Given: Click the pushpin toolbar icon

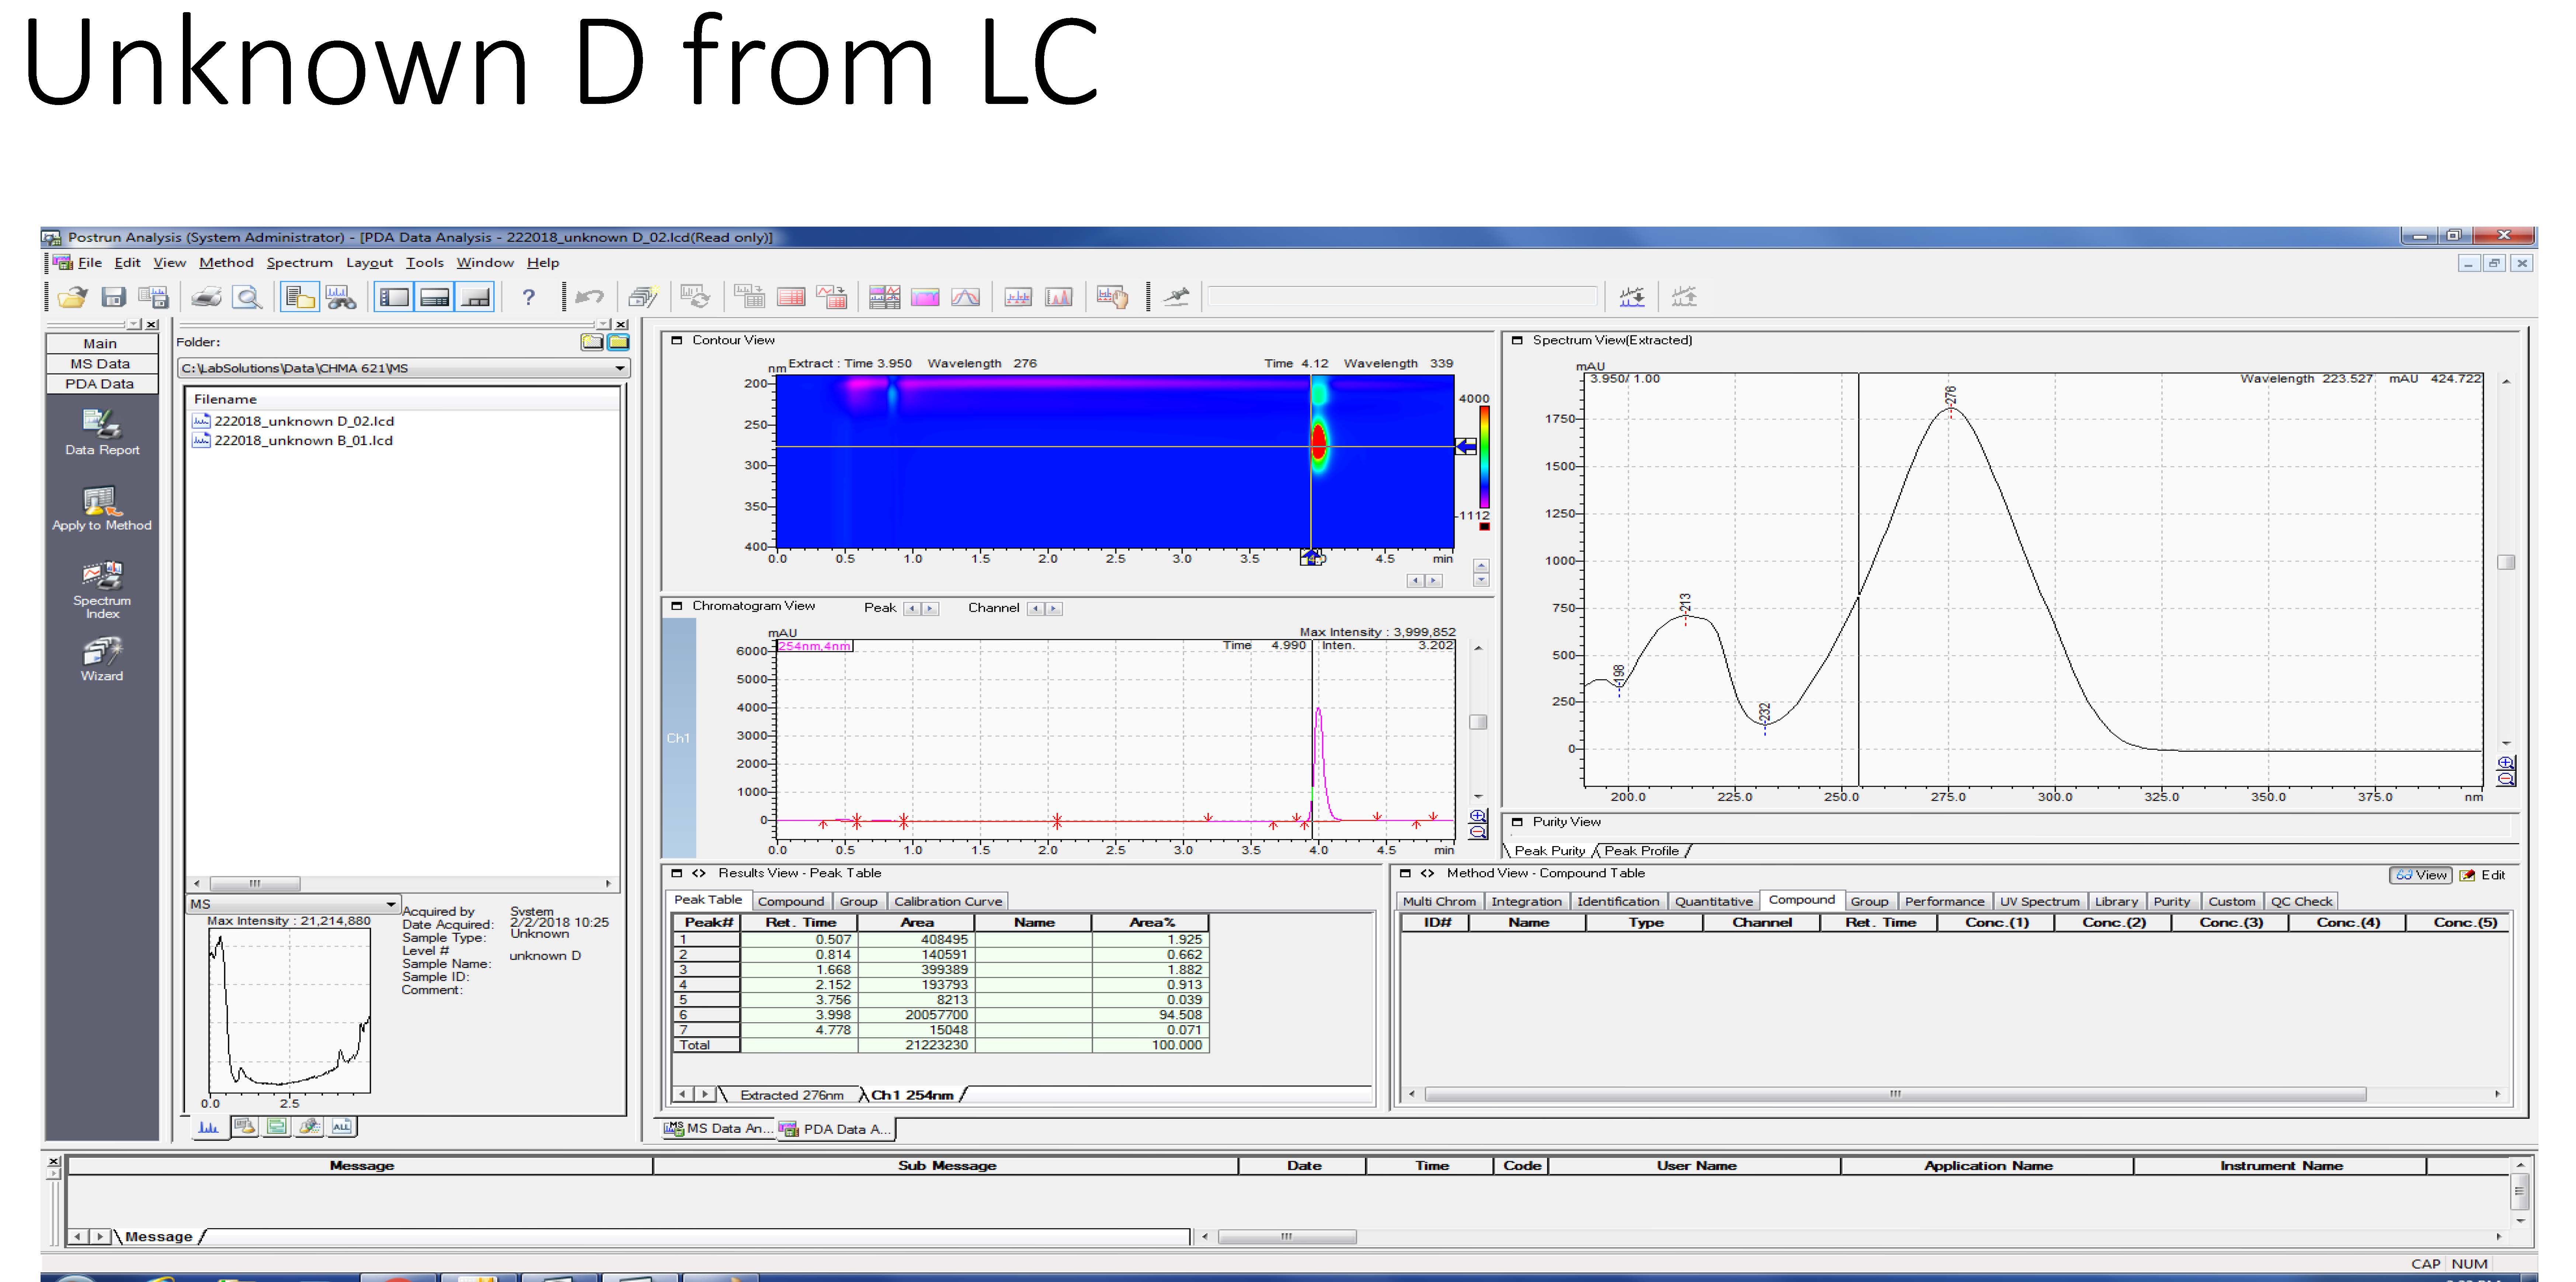Looking at the screenshot, I should coord(1176,297).
